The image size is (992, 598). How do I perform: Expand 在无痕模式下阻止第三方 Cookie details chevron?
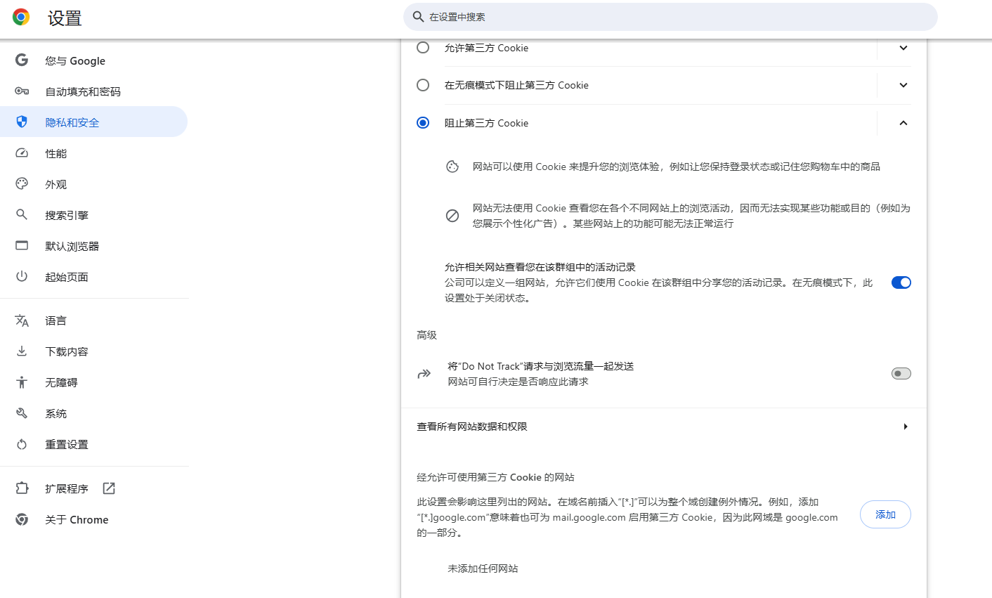pos(903,85)
